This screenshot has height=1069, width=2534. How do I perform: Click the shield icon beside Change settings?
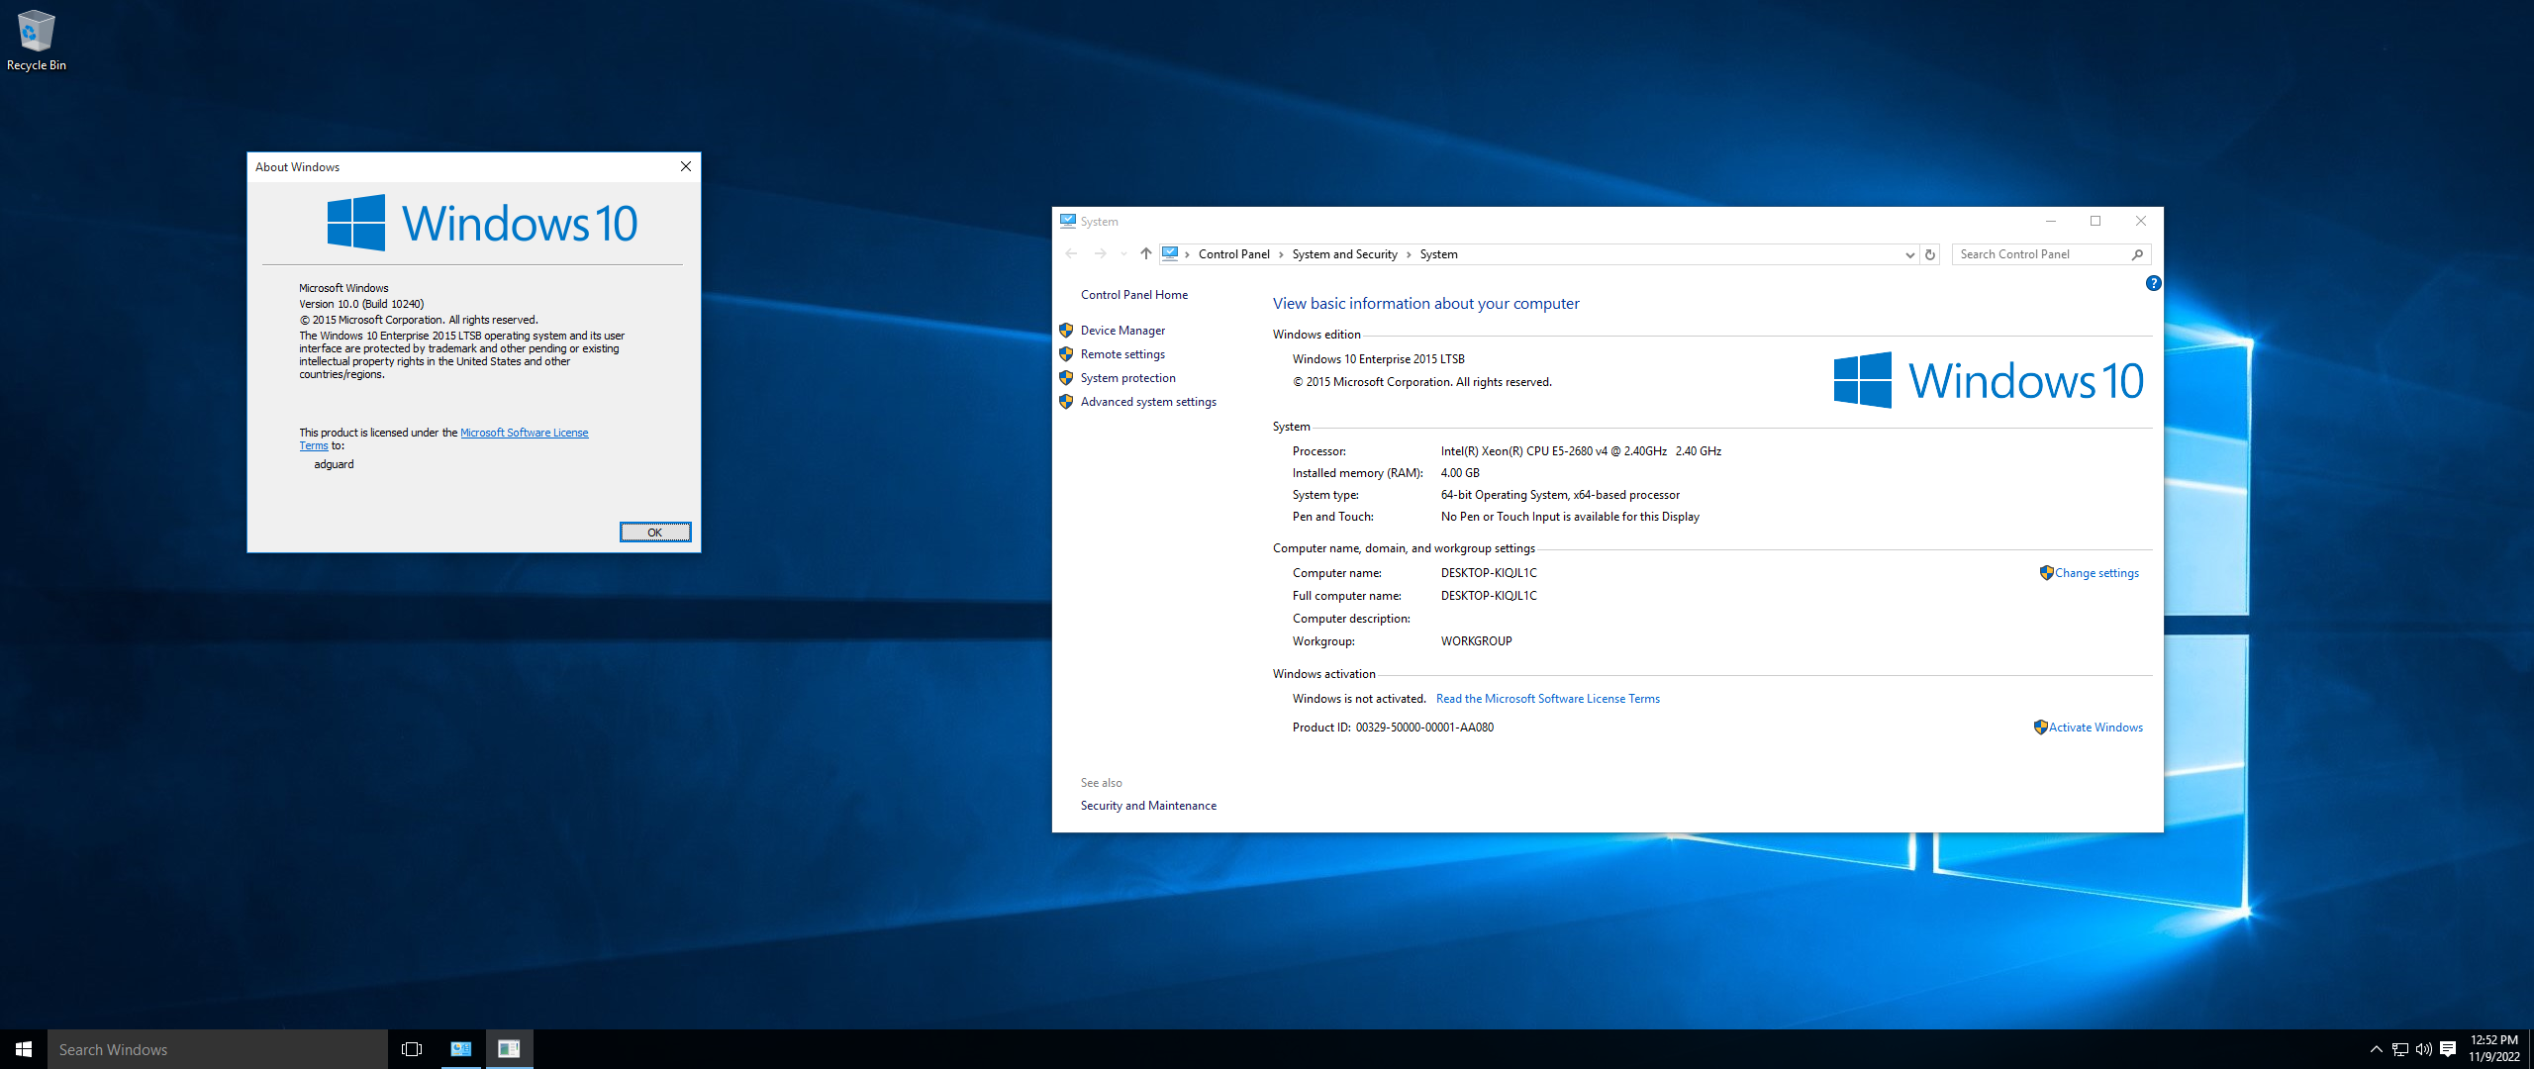point(2046,573)
